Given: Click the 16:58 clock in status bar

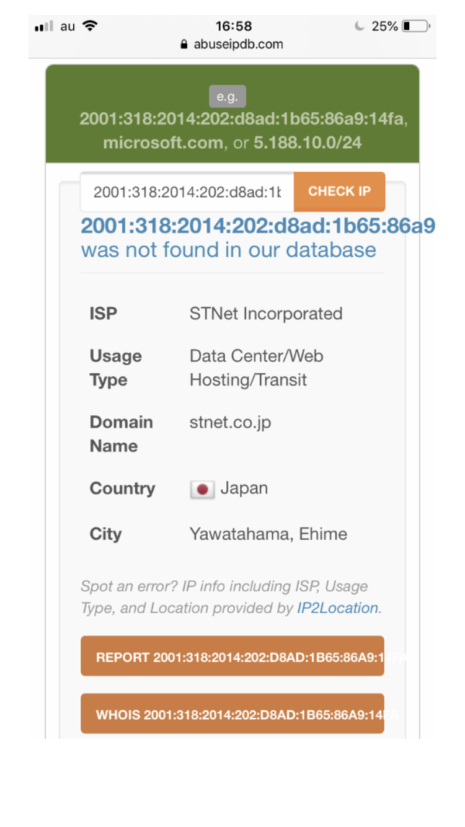Looking at the screenshot, I should (234, 26).
